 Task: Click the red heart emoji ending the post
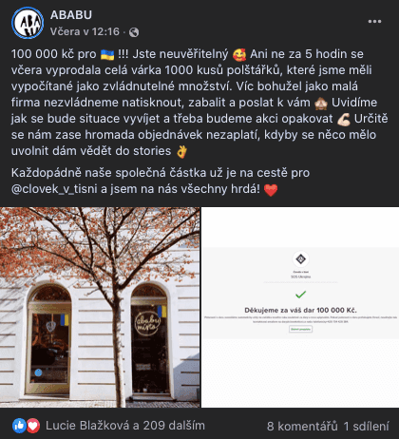(x=271, y=190)
